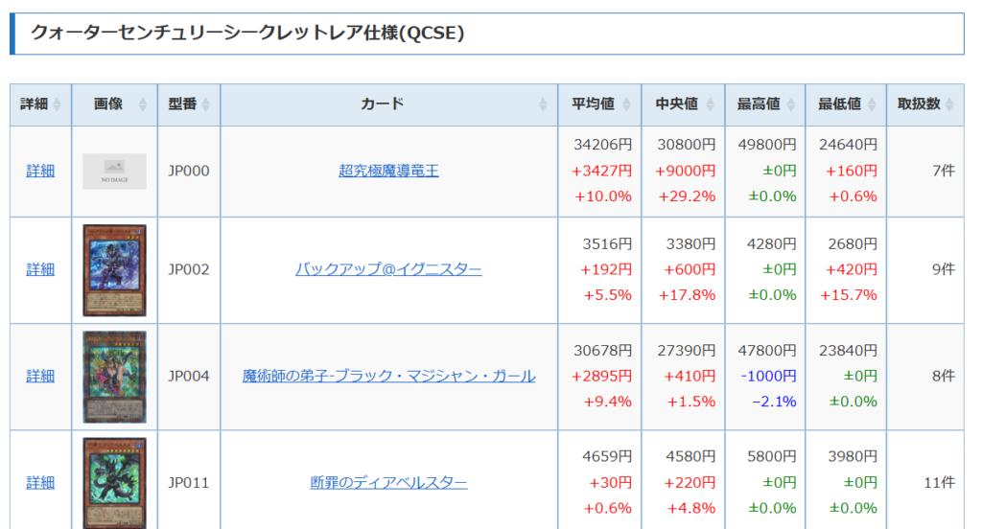Screen dimensions: 982x529
Task: Click 詳細 link for JP002 row
Action: [x=40, y=270]
